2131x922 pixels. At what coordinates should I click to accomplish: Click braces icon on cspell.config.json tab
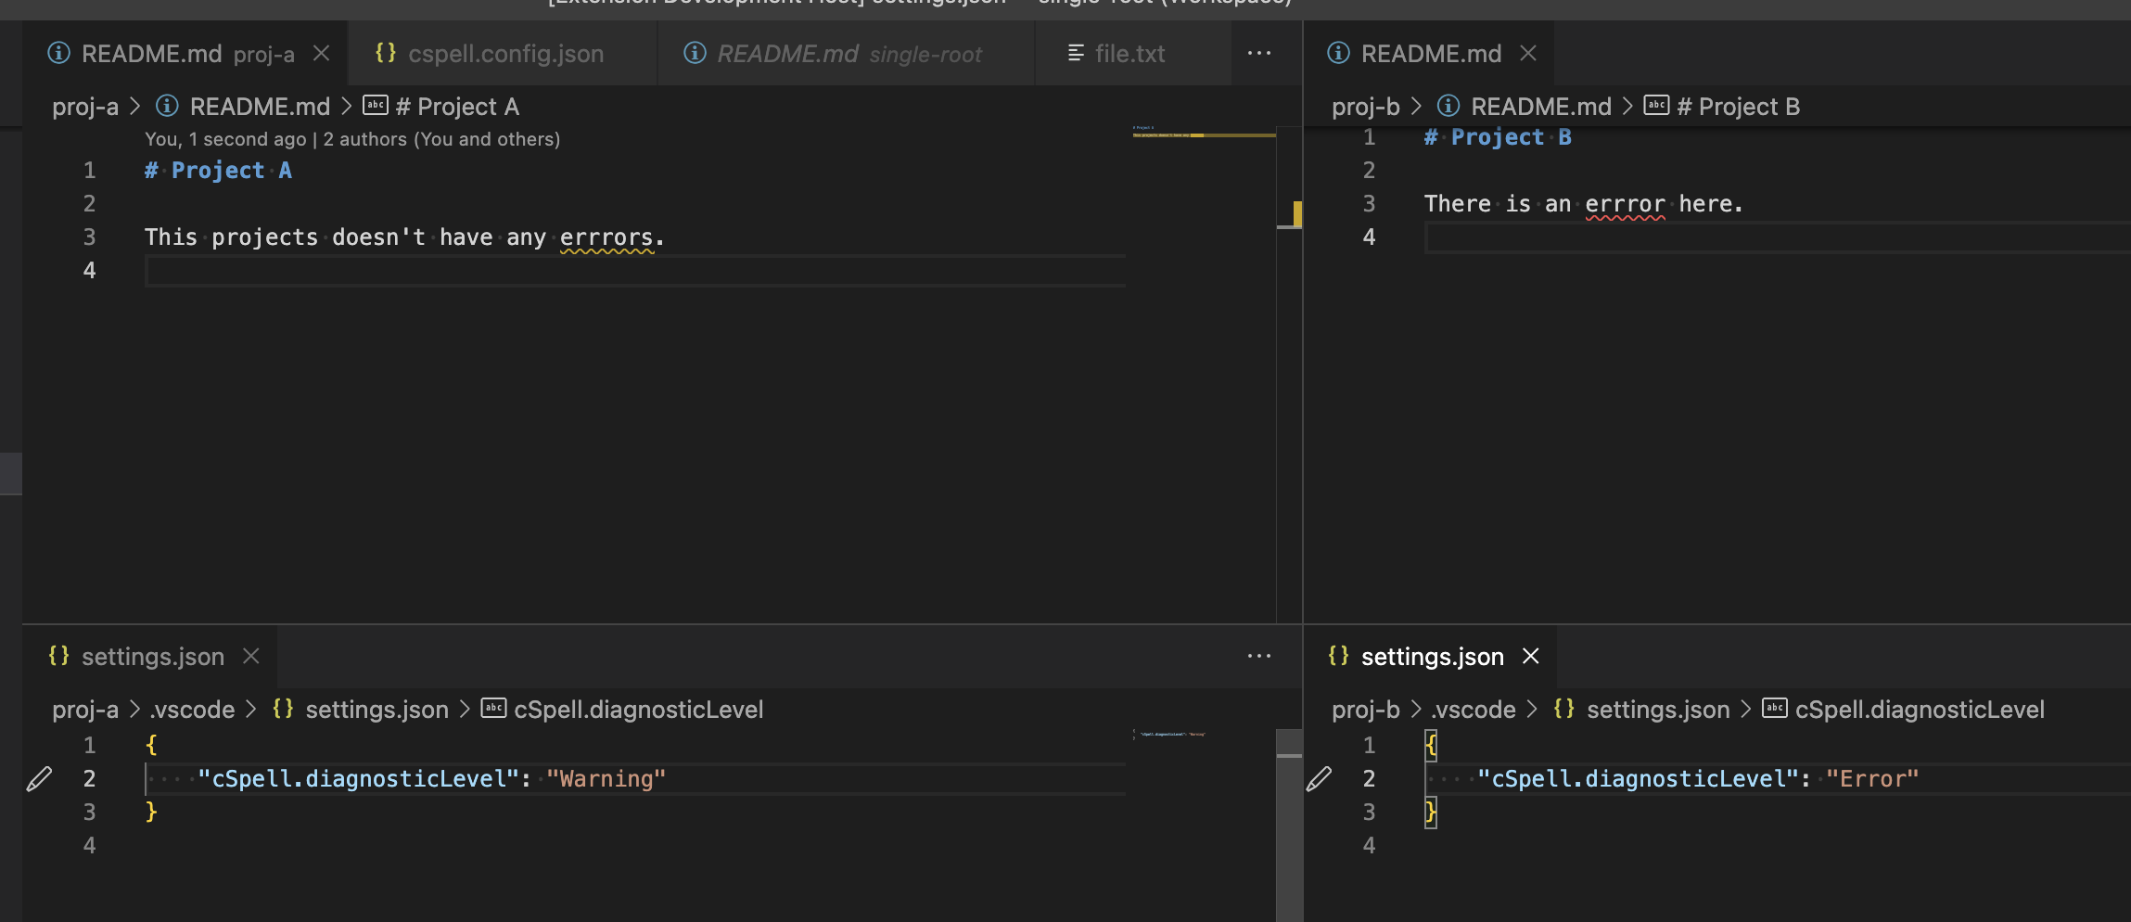pyautogui.click(x=386, y=53)
